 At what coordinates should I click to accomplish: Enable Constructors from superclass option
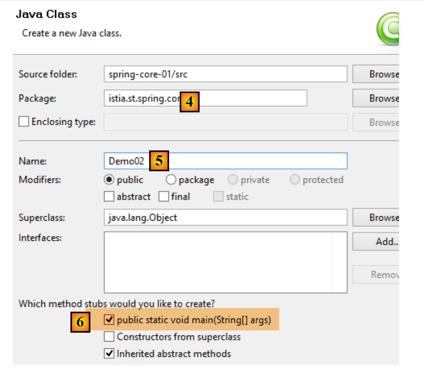coord(109,337)
